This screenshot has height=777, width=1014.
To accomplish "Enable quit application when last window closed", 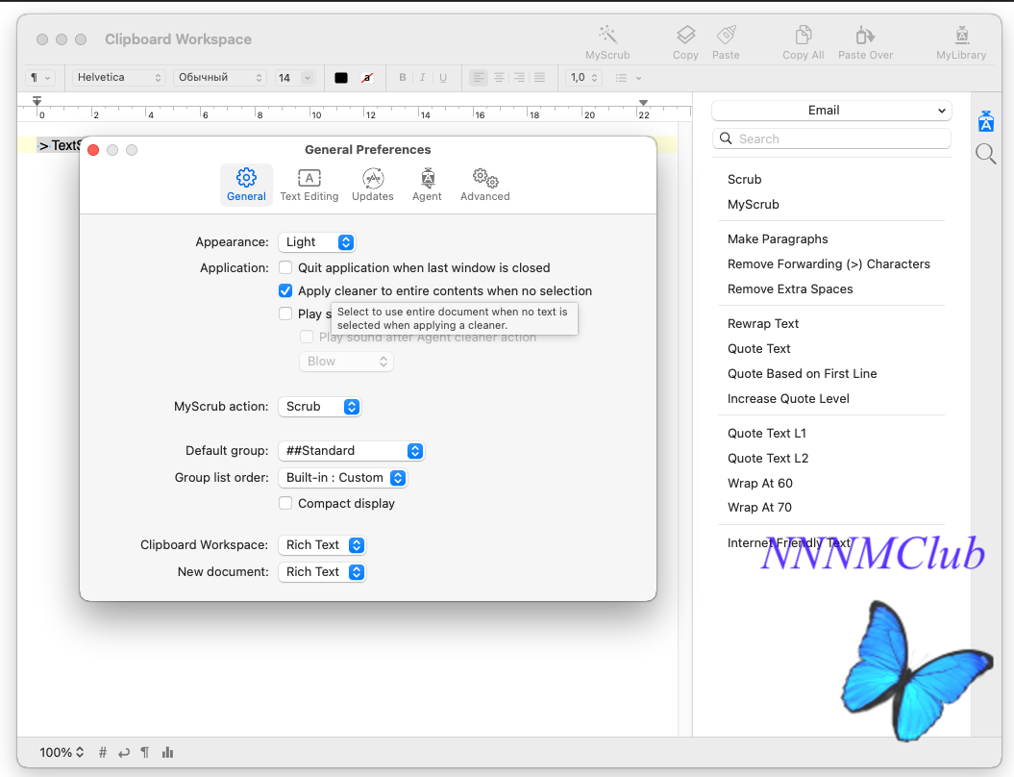I will (285, 267).
